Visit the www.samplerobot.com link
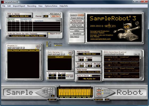Image resolution: width=149 pixels, height=106 pixels. coord(101,39)
